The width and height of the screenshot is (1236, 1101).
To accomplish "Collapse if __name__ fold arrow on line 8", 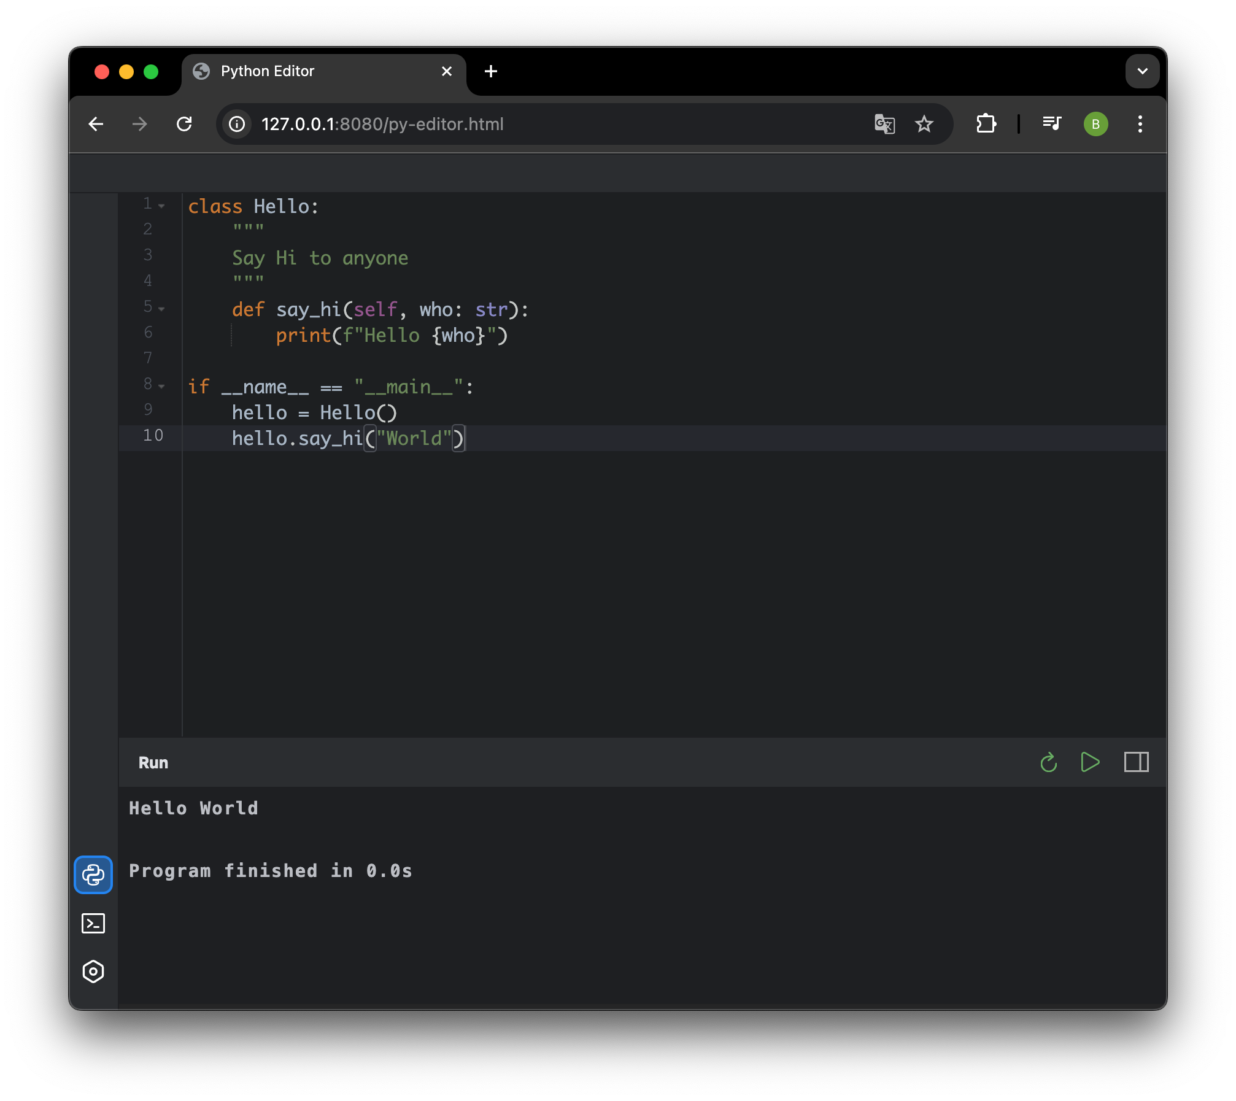I will (x=161, y=387).
